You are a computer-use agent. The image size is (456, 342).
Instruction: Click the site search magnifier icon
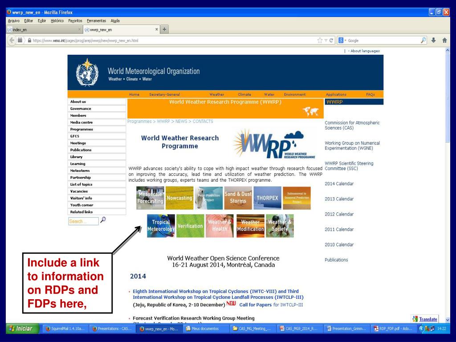point(103,220)
